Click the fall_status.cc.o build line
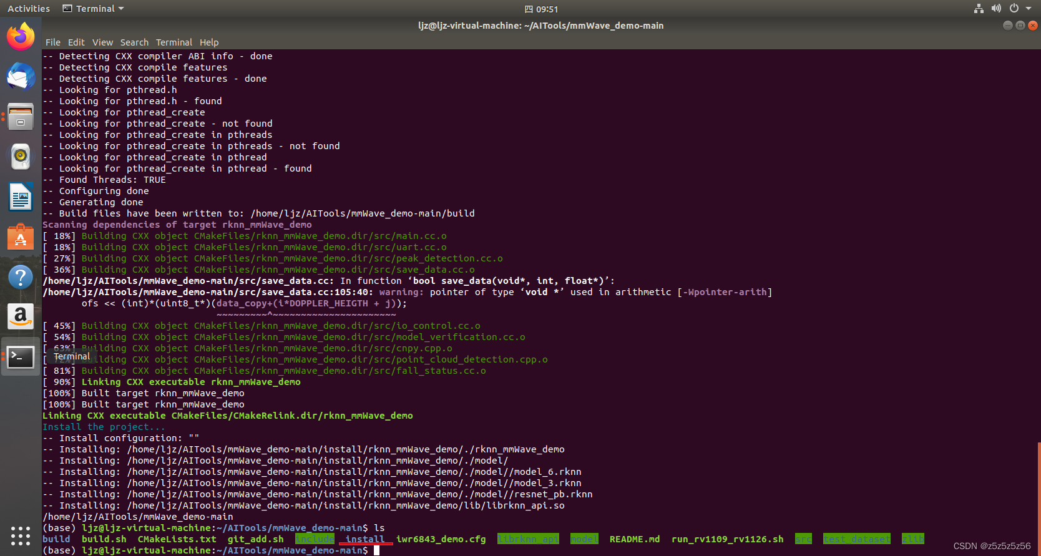Viewport: 1041px width, 556px height. 264,371
